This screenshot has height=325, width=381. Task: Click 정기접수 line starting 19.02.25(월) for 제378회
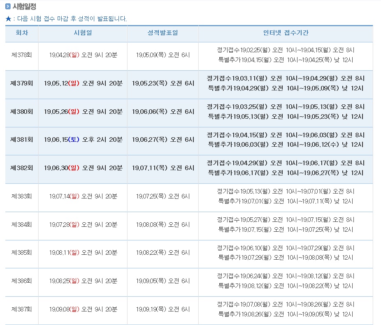(x=286, y=50)
